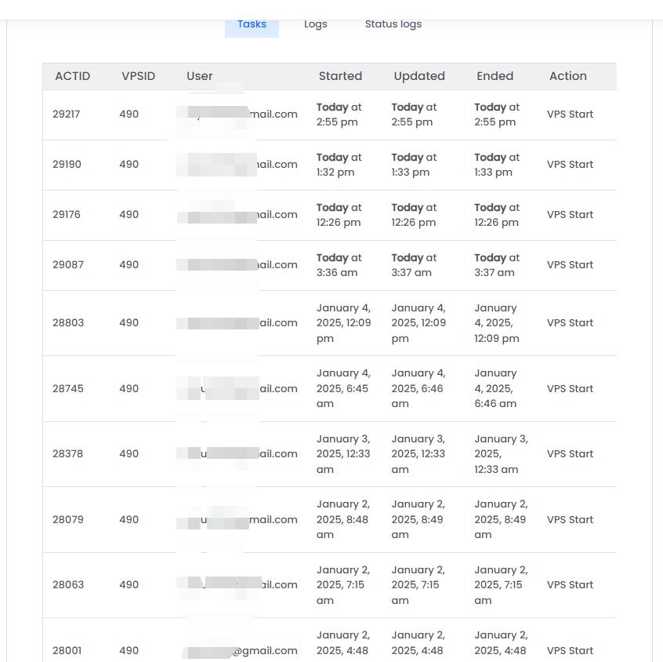The image size is (663, 662).
Task: Click the Ended date for task 28079
Action: pyautogui.click(x=501, y=519)
